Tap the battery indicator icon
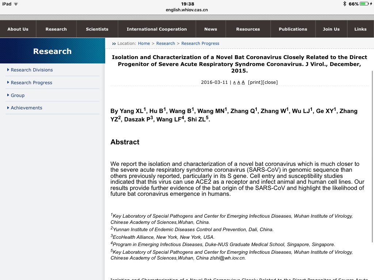The width and height of the screenshot is (374, 280). (x=364, y=4)
